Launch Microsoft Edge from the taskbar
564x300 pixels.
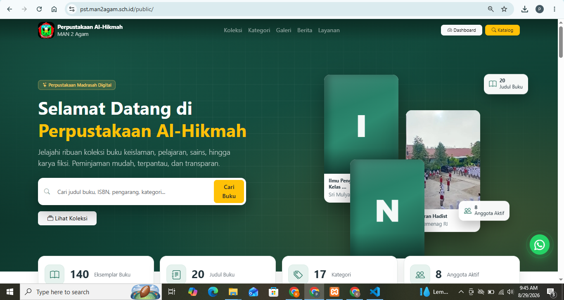point(213,292)
